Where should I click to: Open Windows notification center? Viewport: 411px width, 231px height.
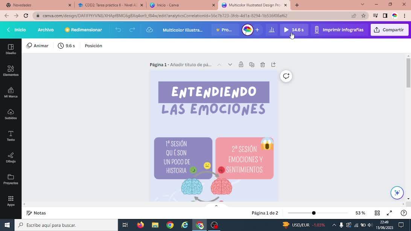click(401, 225)
